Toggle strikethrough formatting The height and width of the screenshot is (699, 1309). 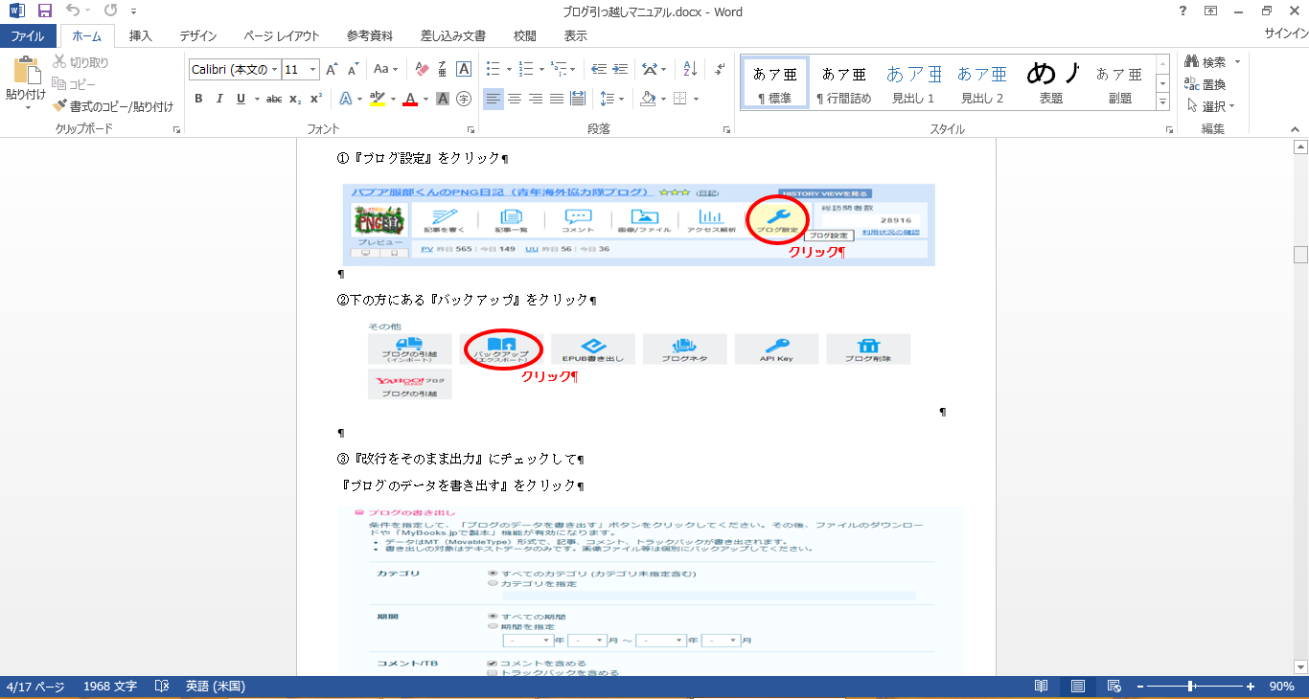pos(274,99)
